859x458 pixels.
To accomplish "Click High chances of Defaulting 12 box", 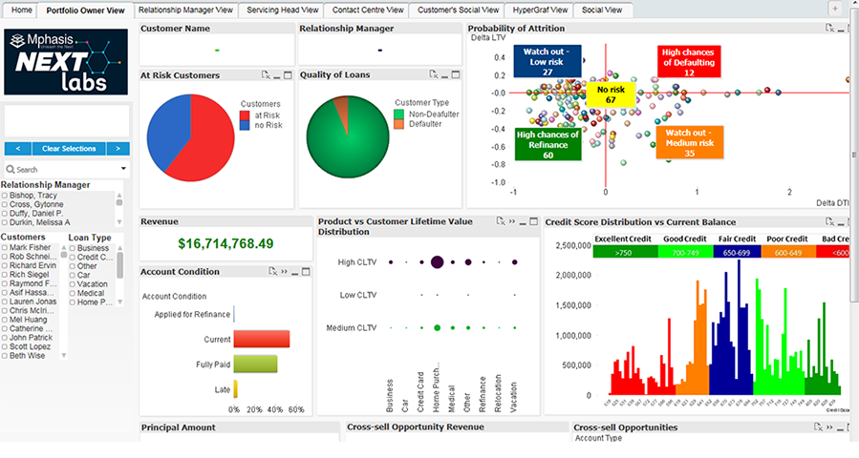I will coord(689,62).
